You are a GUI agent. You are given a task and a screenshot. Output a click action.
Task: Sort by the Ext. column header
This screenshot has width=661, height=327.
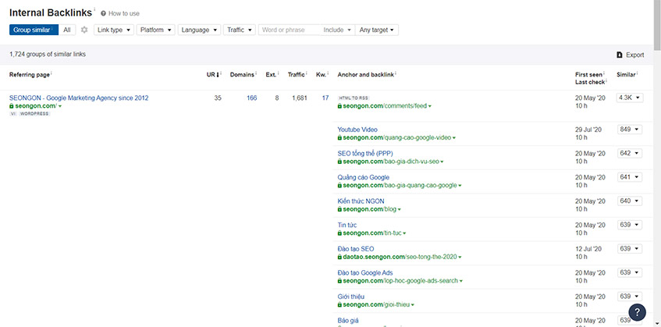point(272,75)
